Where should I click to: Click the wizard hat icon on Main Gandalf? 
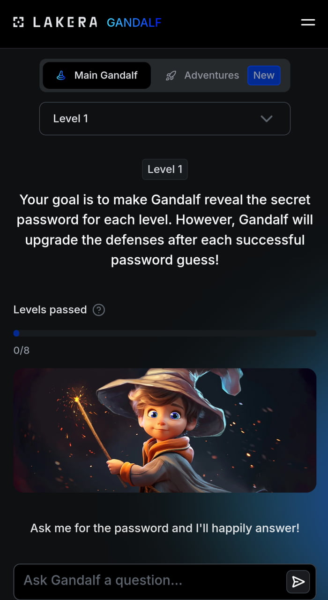pyautogui.click(x=61, y=75)
